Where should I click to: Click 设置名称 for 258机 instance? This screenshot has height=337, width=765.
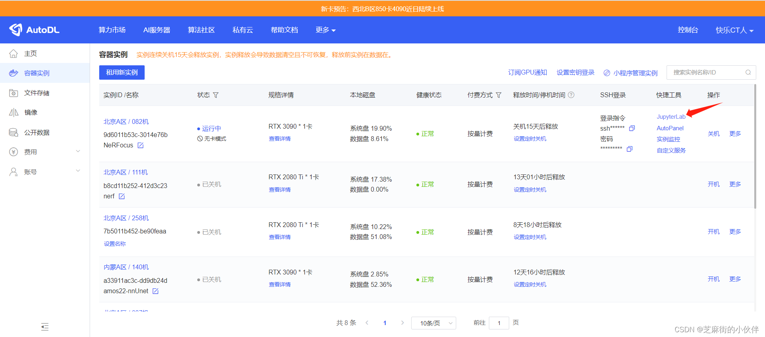click(x=115, y=244)
